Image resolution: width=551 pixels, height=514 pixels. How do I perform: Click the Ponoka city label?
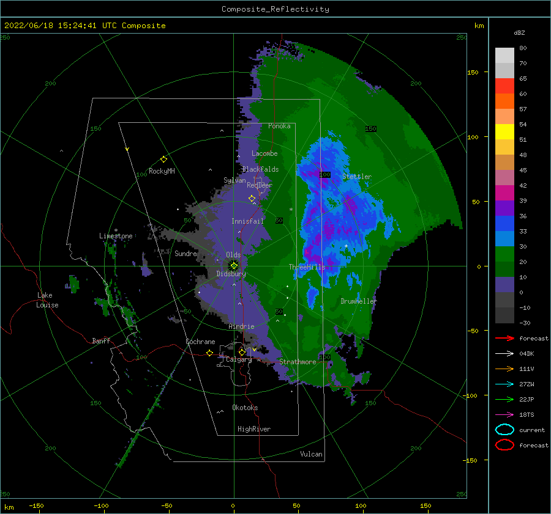[x=279, y=126]
